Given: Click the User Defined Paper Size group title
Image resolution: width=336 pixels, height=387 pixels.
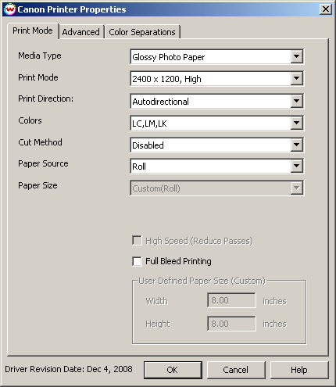Looking at the screenshot, I should tap(202, 281).
